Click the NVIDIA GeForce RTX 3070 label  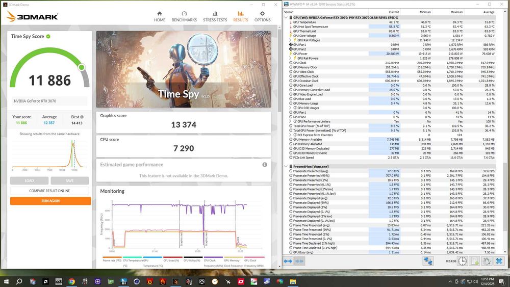point(35,101)
